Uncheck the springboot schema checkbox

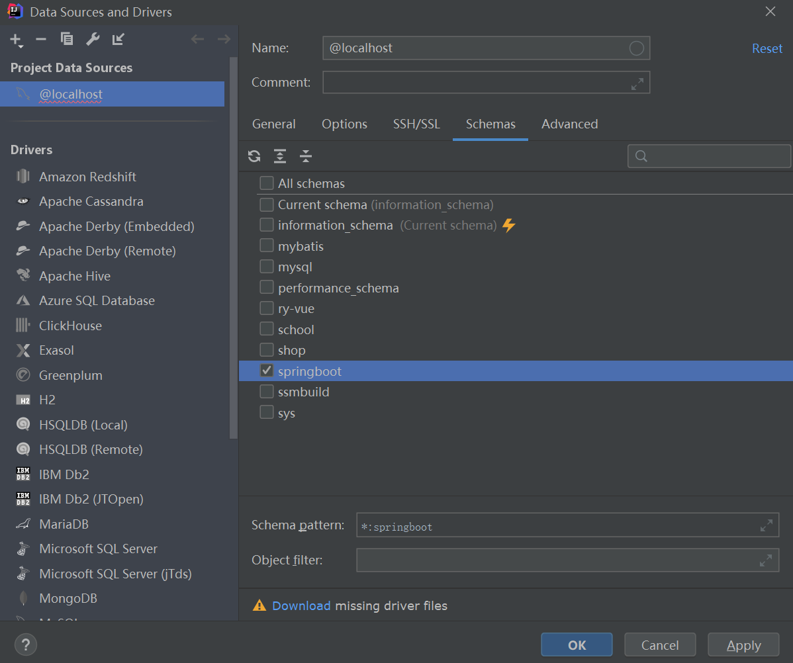point(267,371)
